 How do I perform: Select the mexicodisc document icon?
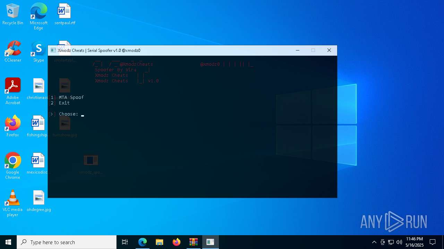pyautogui.click(x=39, y=164)
